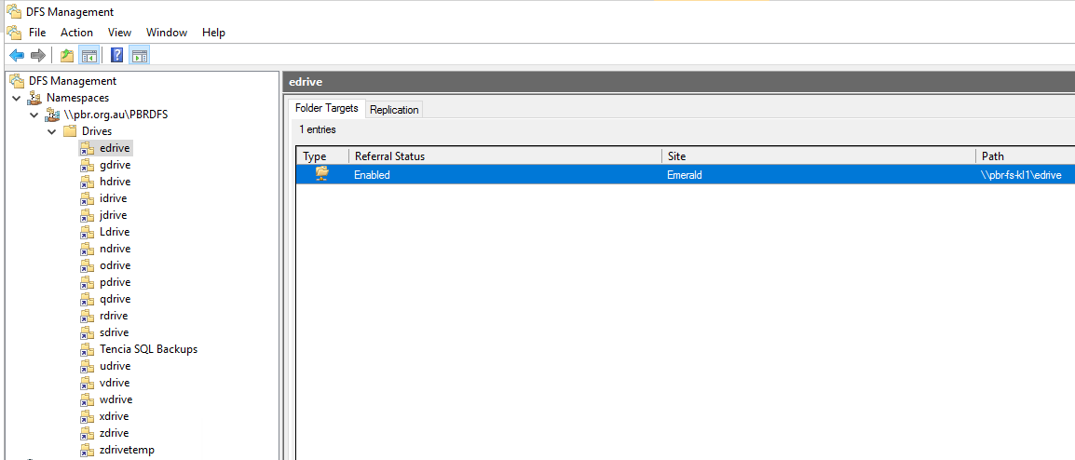Select the xdrive folder in tree

(x=114, y=416)
